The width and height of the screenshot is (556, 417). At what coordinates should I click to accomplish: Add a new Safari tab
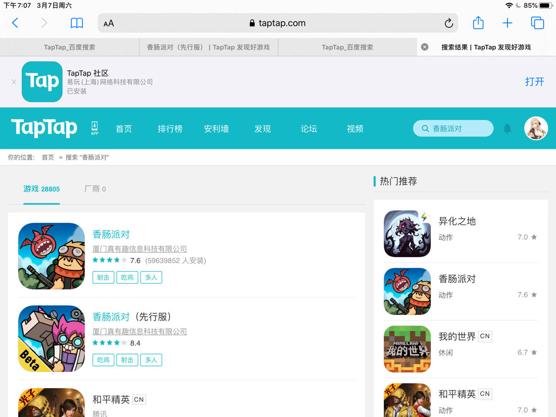pyautogui.click(x=507, y=23)
